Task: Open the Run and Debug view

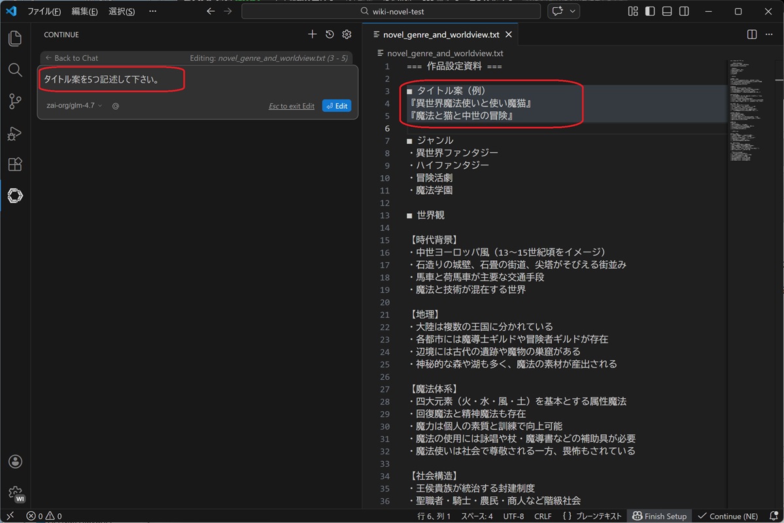Action: (15, 133)
